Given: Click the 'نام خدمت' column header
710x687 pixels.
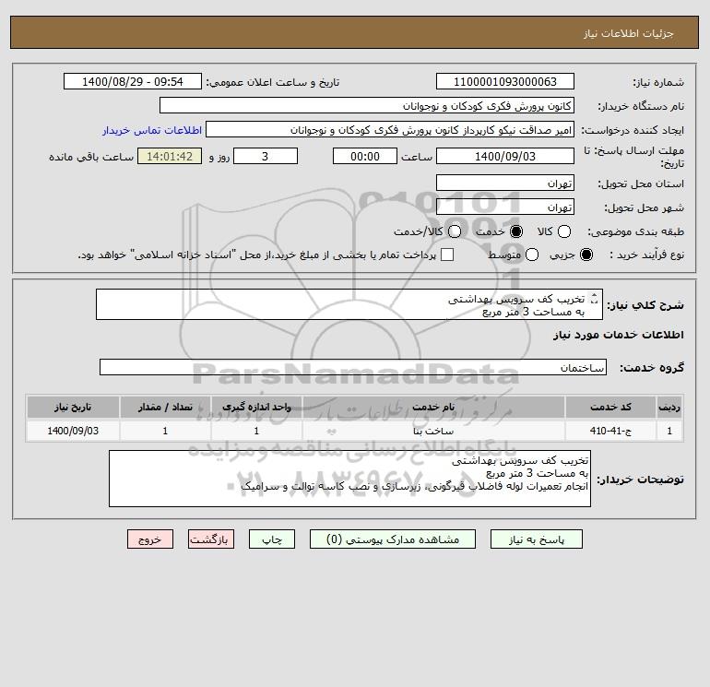Looking at the screenshot, I should click(x=433, y=407).
